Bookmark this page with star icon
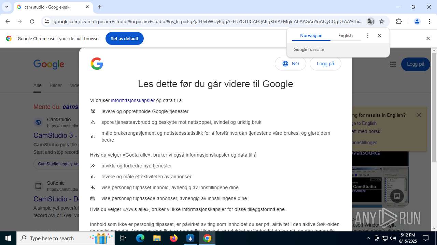The height and width of the screenshot is (245, 437). [x=382, y=21]
